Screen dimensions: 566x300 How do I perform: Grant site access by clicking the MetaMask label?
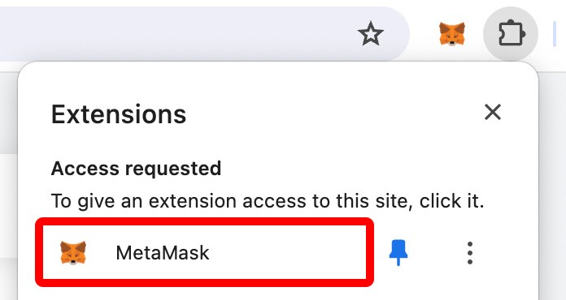pyautogui.click(x=163, y=253)
